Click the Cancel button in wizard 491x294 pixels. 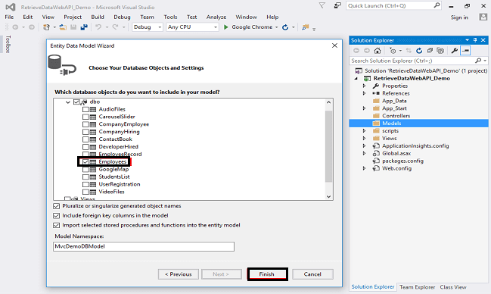[312, 274]
